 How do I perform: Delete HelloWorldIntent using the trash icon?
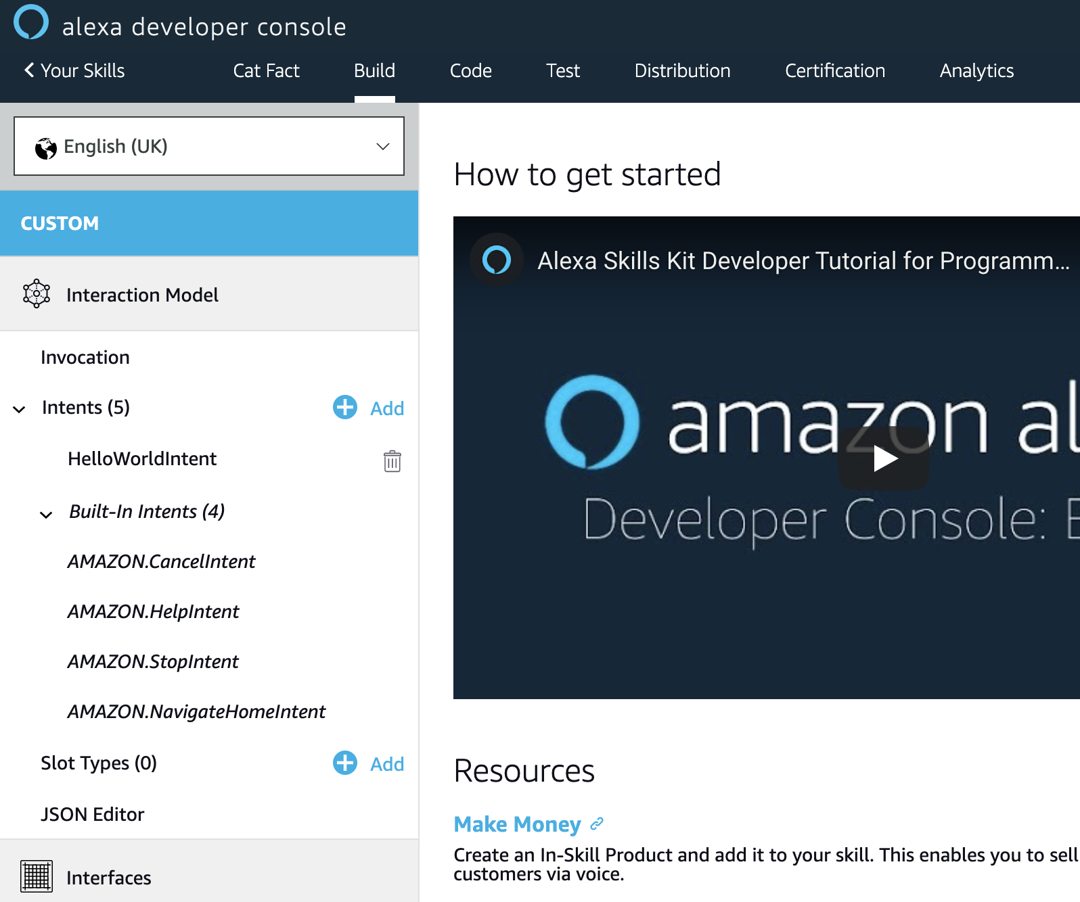(392, 461)
